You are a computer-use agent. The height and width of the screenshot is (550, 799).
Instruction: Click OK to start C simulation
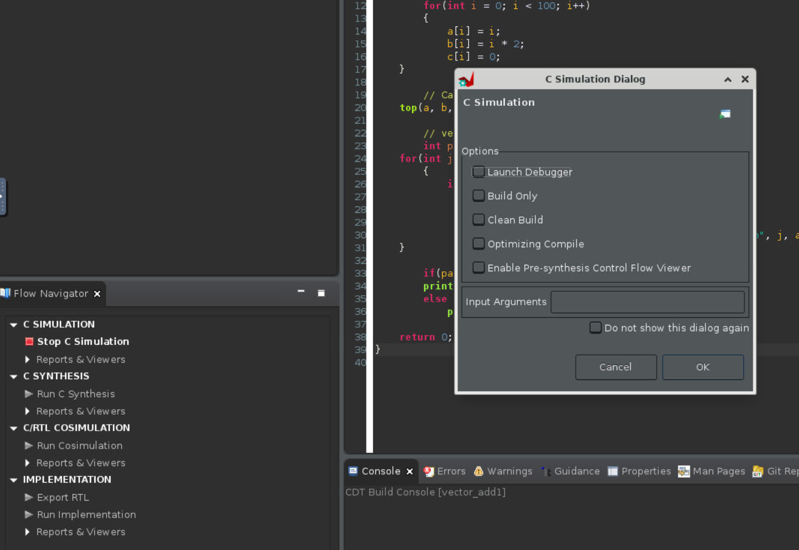(703, 367)
